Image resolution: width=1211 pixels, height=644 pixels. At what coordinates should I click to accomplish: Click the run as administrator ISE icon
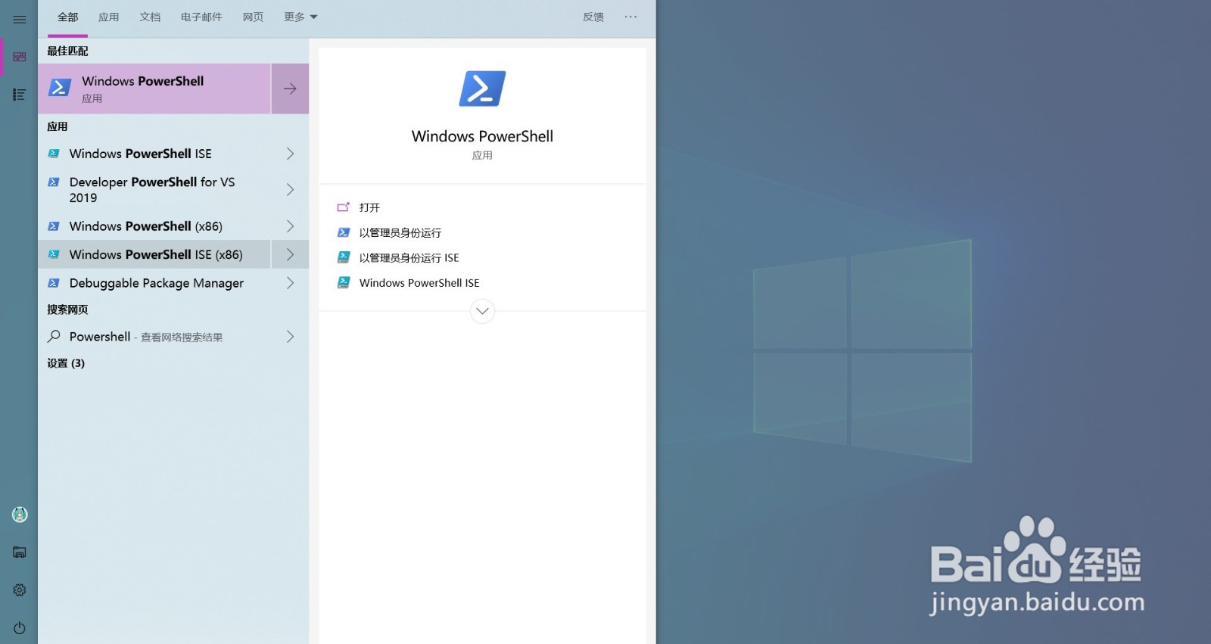344,257
